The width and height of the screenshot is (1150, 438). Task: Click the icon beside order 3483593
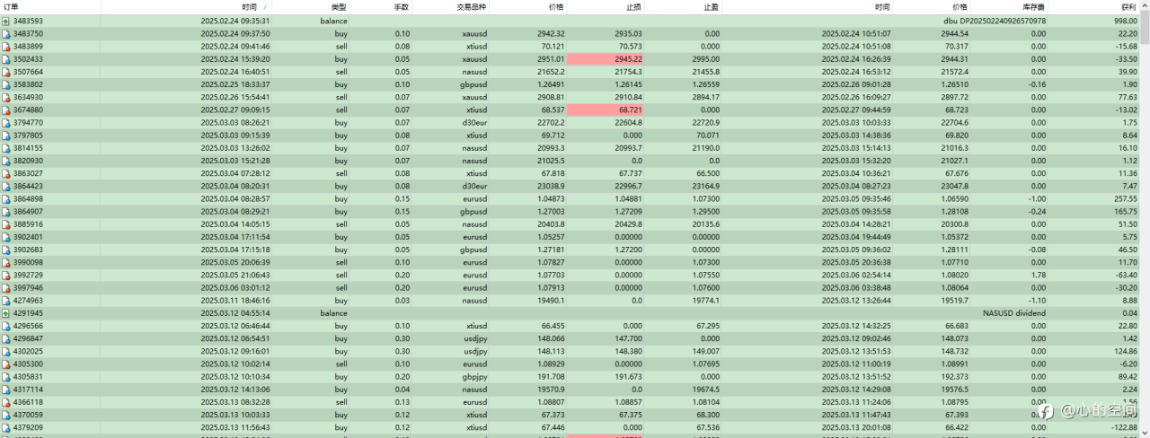(5, 21)
